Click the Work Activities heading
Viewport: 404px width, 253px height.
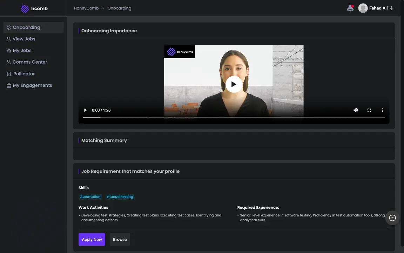(93, 208)
